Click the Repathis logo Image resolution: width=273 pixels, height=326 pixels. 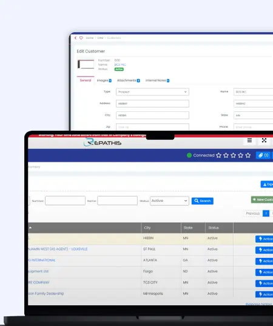coord(103,142)
